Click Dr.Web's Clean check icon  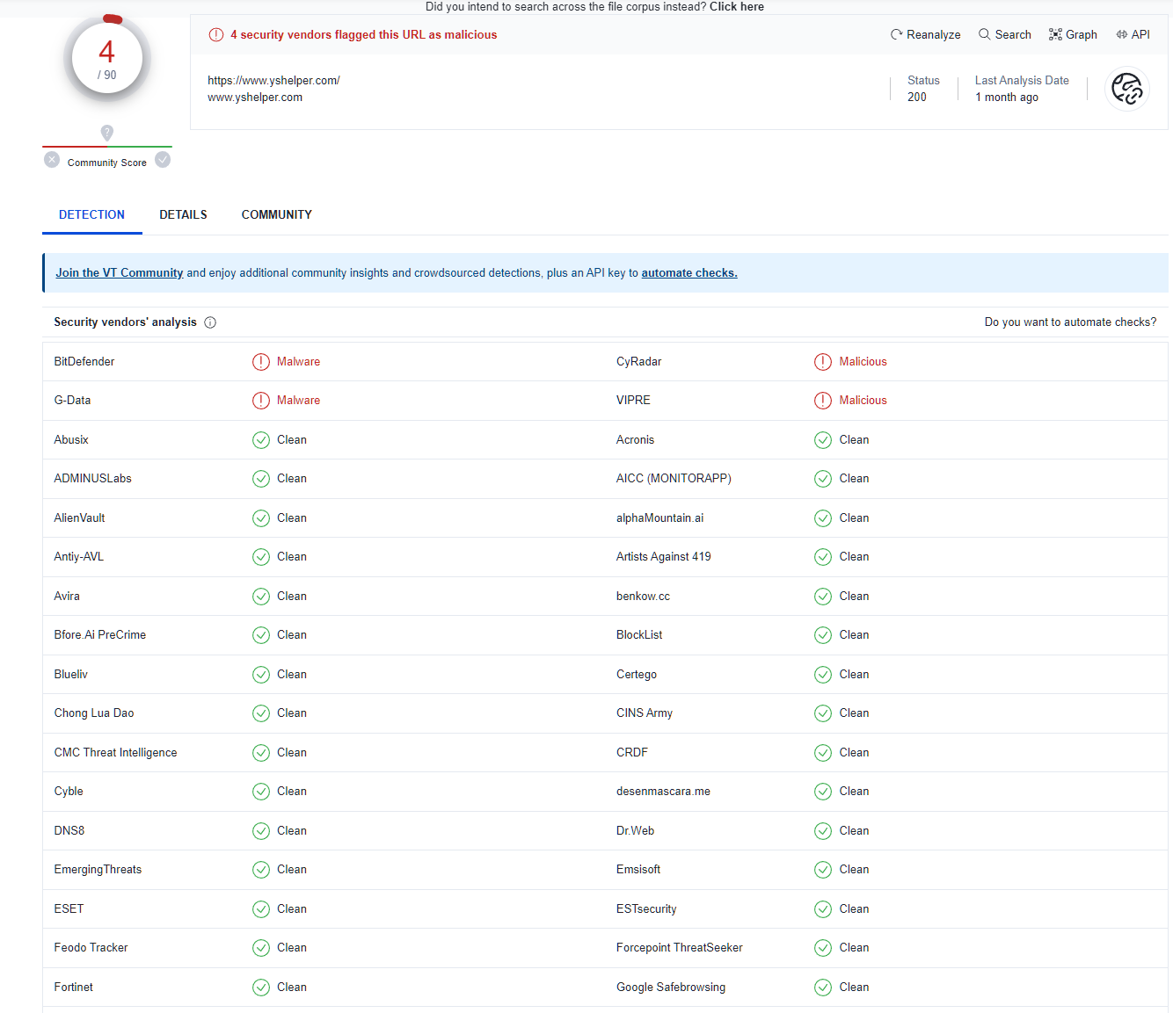823,831
